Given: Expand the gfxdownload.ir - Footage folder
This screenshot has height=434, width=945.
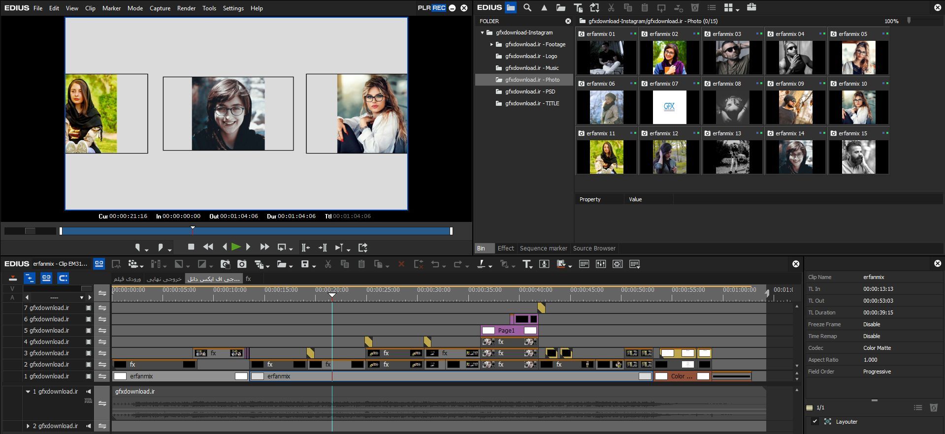Looking at the screenshot, I should 491,44.
